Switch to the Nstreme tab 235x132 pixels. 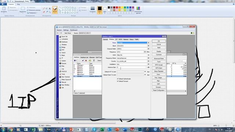tap(126, 40)
